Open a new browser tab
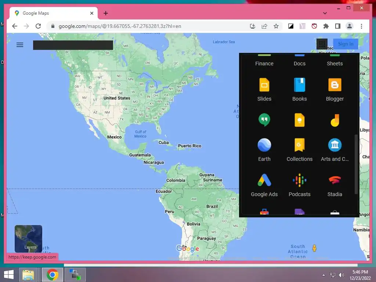The width and height of the screenshot is (376, 282). point(106,13)
